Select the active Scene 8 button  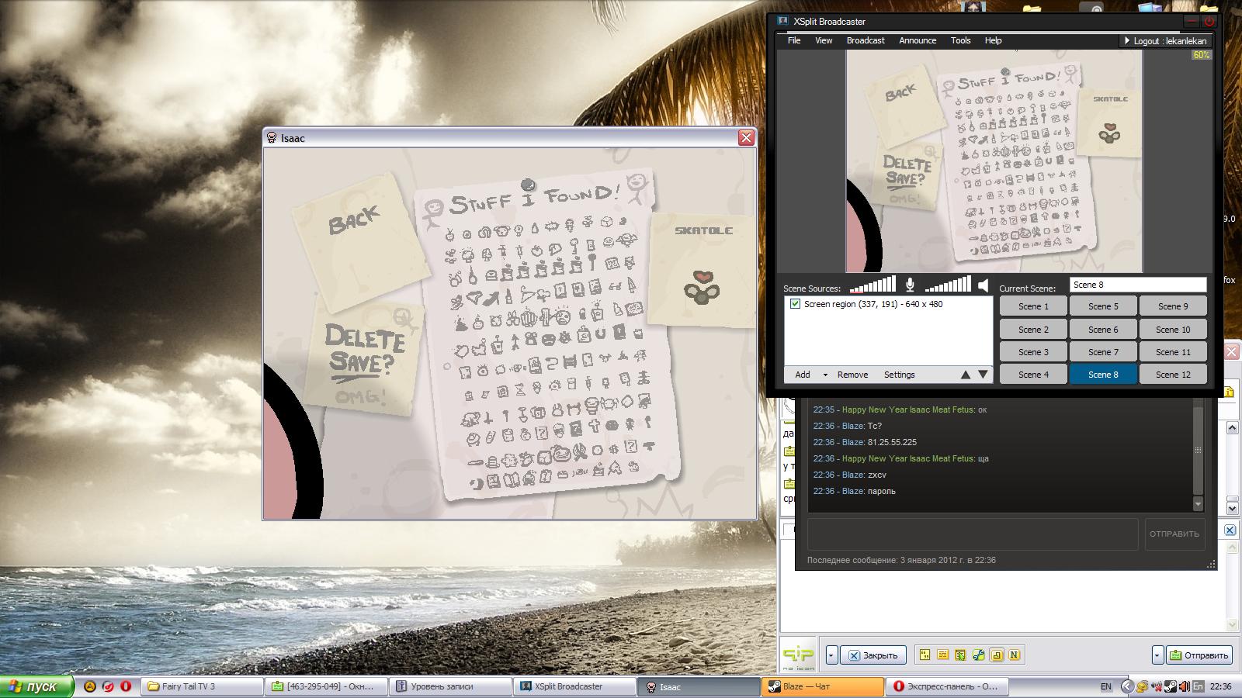(1103, 375)
